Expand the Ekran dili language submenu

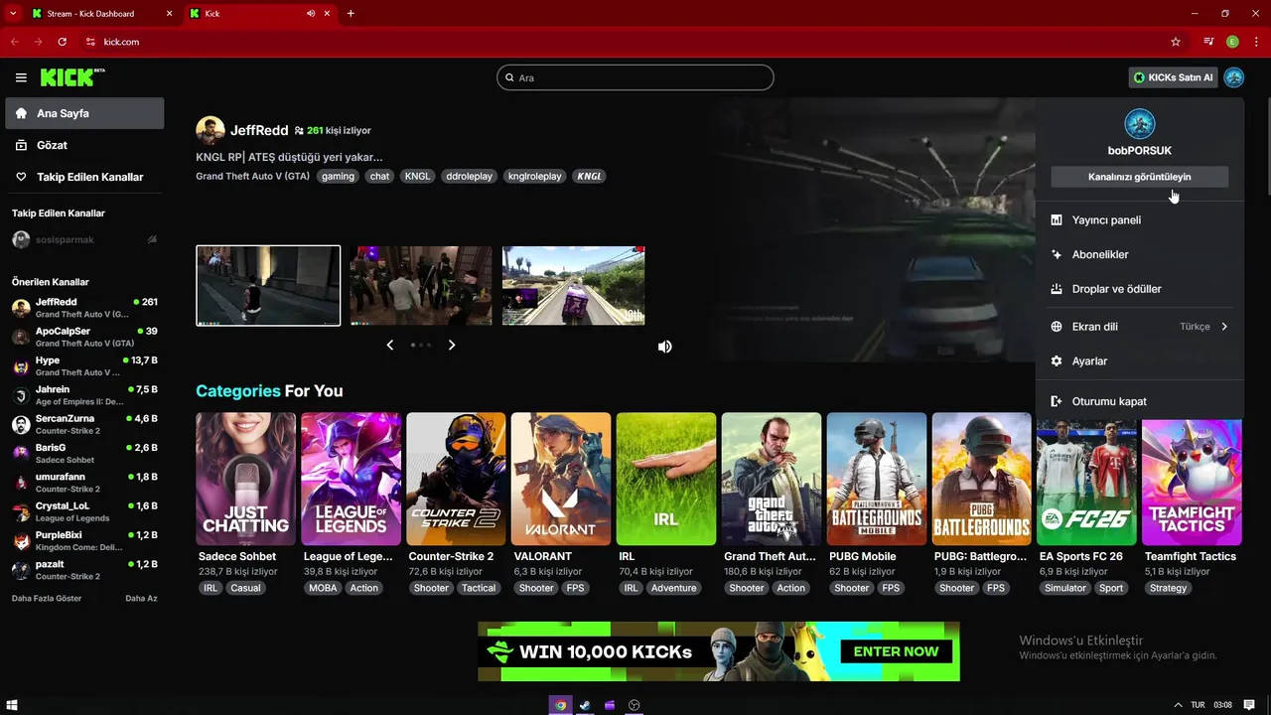click(x=1224, y=327)
